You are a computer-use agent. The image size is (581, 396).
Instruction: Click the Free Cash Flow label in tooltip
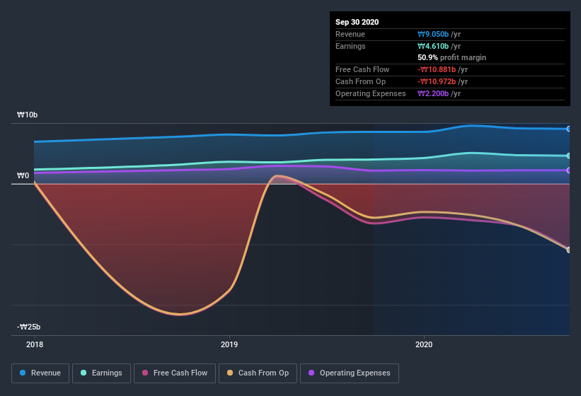(362, 69)
